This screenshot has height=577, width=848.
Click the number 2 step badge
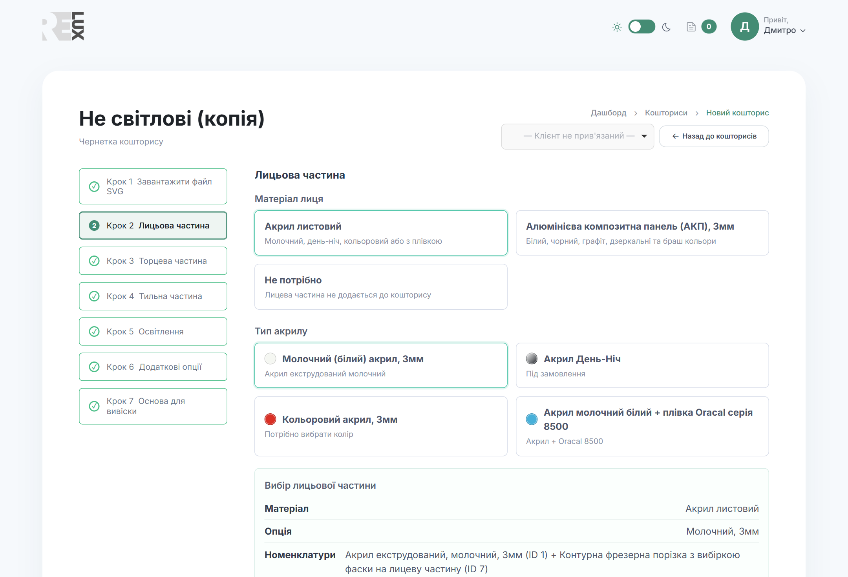click(x=94, y=226)
